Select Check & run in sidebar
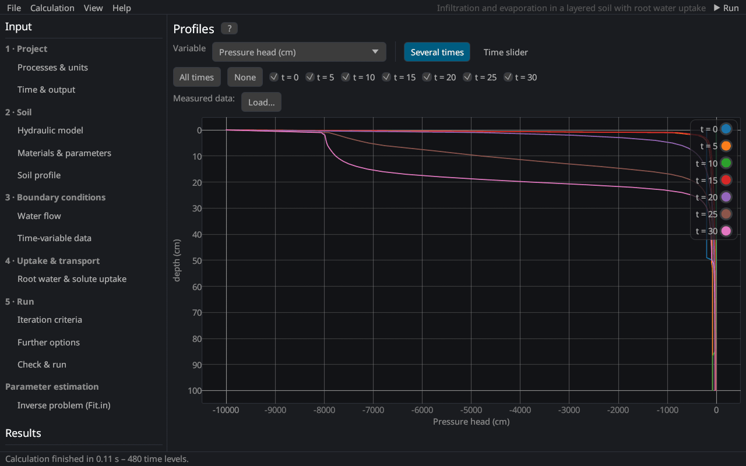Image resolution: width=746 pixels, height=466 pixels. pos(42,365)
